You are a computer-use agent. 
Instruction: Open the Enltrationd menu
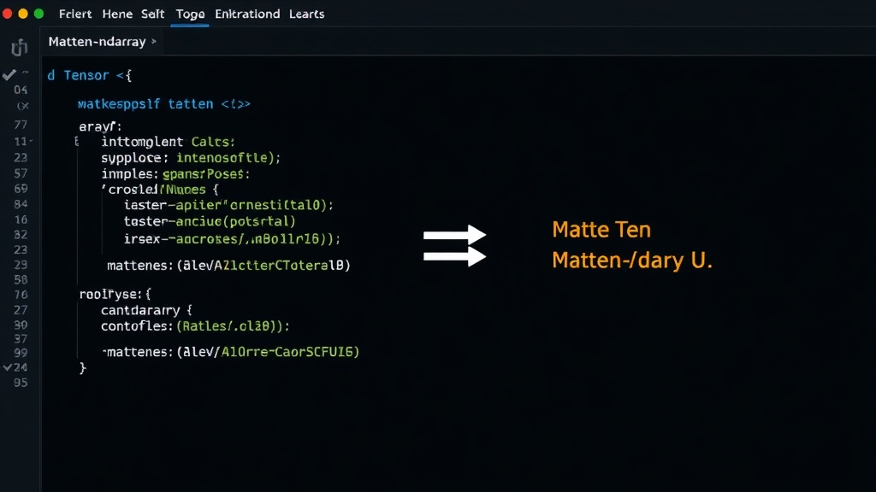click(x=247, y=14)
